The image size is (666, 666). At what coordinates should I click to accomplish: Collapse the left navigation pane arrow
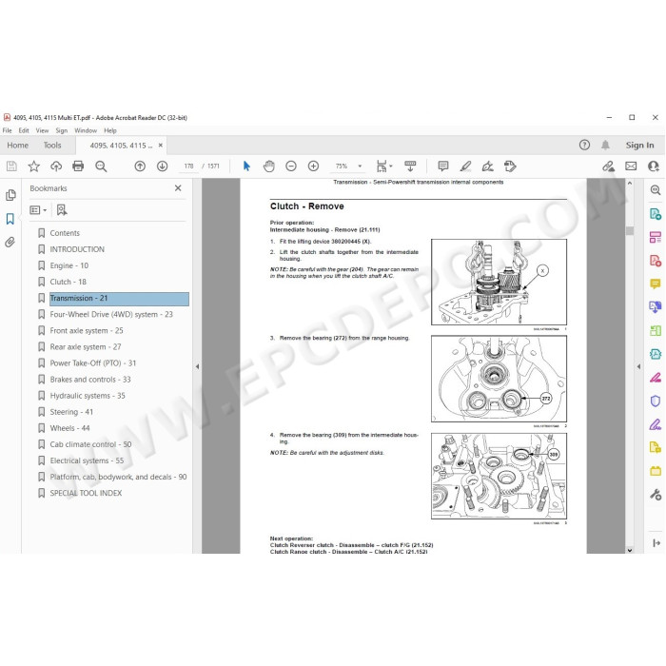coord(197,366)
